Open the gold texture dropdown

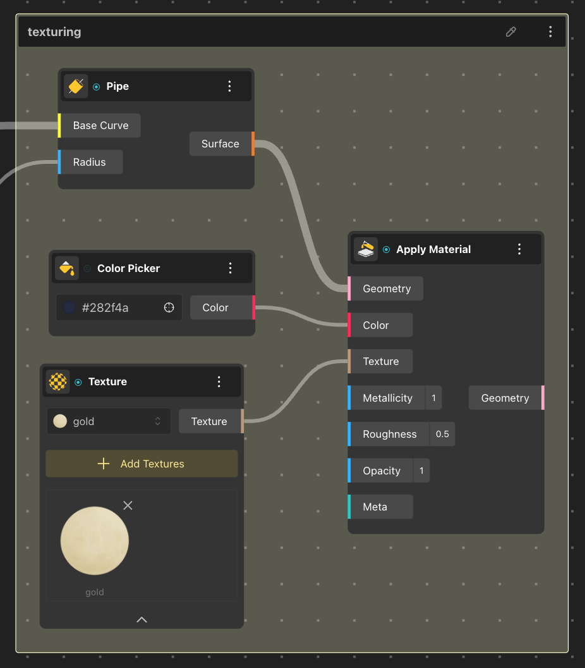(109, 421)
